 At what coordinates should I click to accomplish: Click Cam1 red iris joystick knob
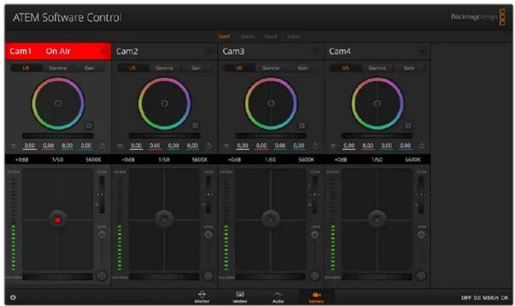point(58,220)
